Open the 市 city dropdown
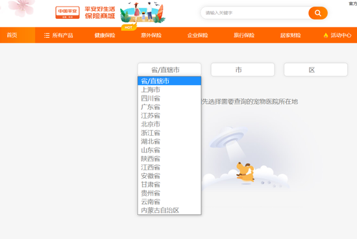 point(243,69)
